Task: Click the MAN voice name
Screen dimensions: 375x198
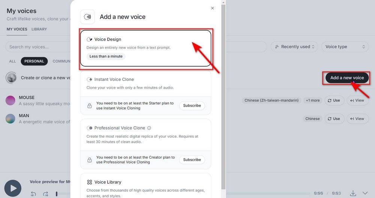Action: 24,116
